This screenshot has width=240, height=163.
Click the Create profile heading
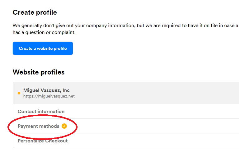pyautogui.click(x=35, y=12)
